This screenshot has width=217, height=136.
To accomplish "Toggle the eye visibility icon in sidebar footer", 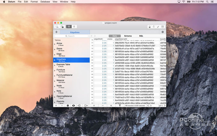I will click(73, 106).
